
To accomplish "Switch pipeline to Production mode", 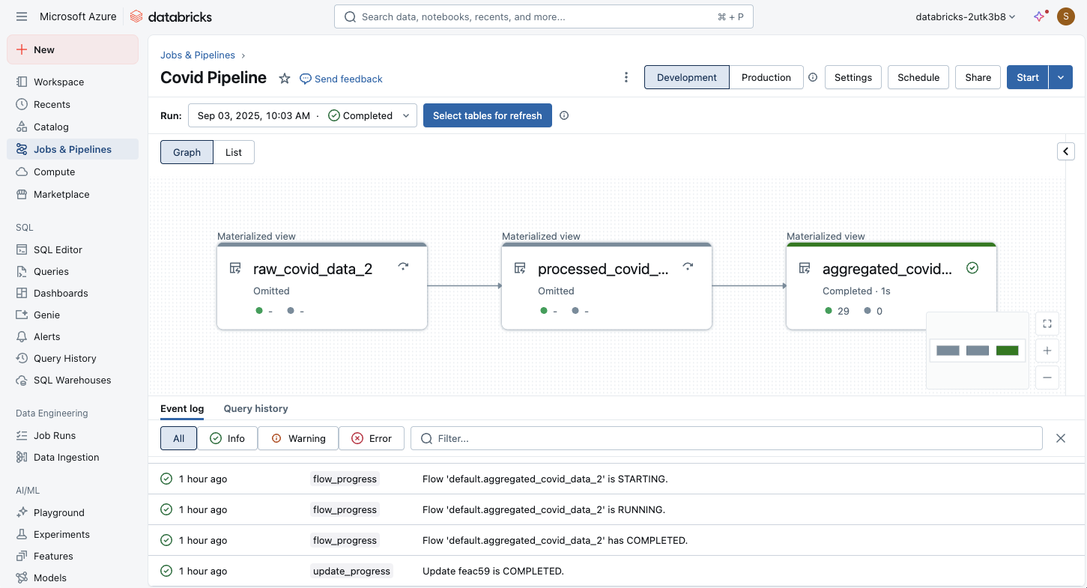I will coord(766,77).
